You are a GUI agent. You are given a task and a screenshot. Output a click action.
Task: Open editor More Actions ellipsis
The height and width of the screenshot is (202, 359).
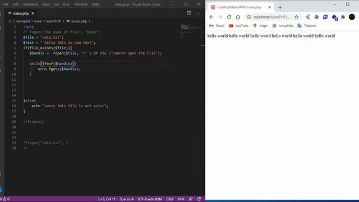(198, 13)
